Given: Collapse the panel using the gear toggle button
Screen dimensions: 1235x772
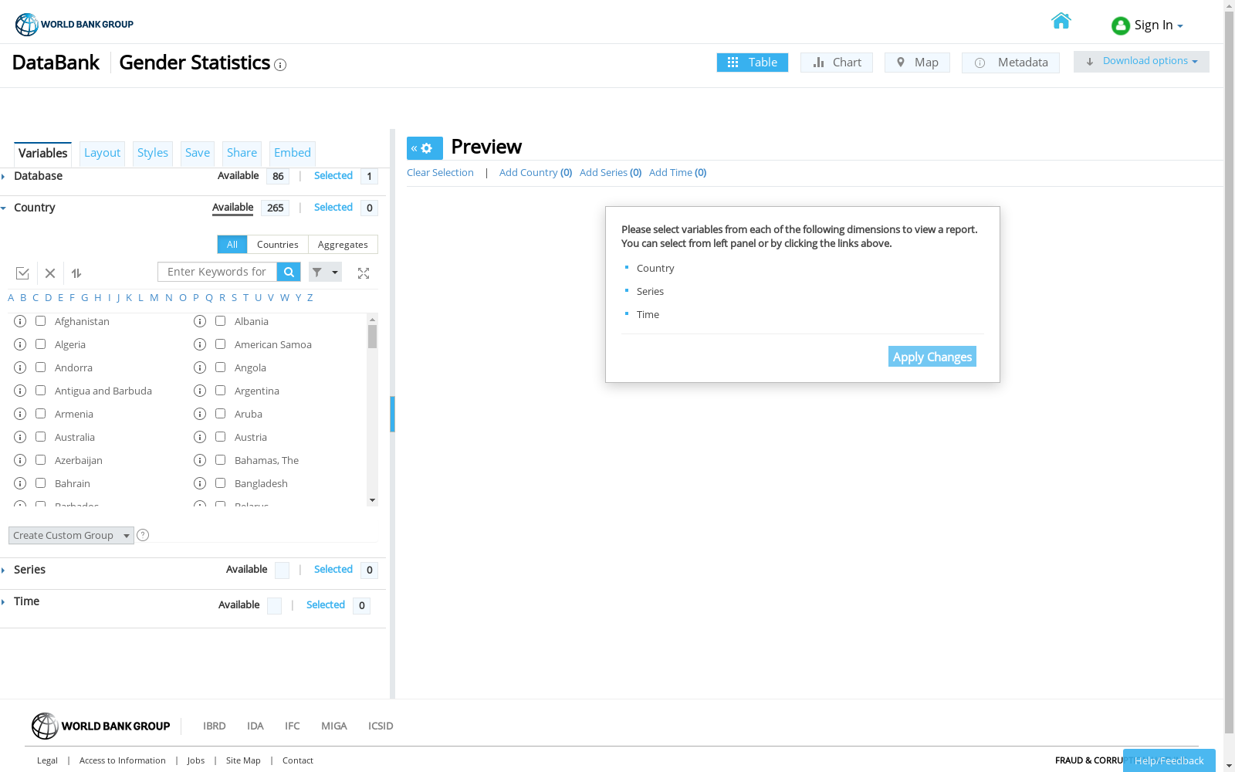Looking at the screenshot, I should 425,148.
